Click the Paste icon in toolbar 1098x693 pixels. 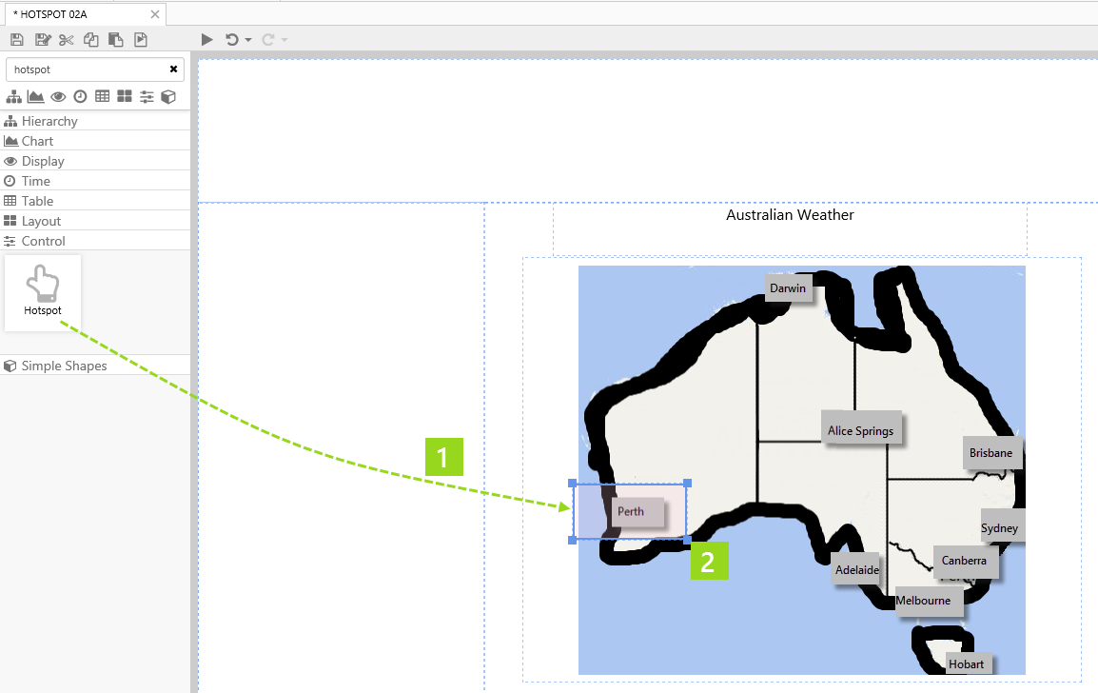point(115,39)
